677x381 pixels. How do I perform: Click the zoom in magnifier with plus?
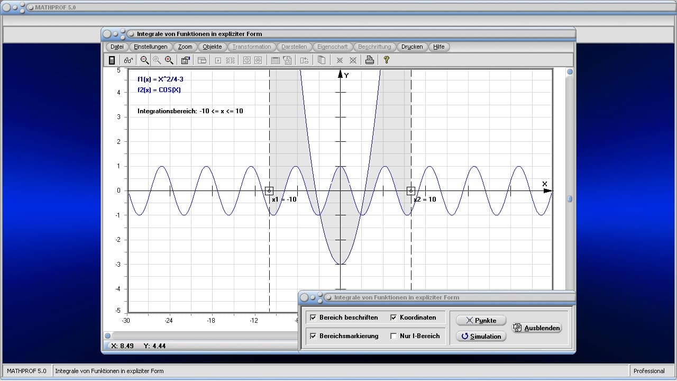tap(169, 60)
